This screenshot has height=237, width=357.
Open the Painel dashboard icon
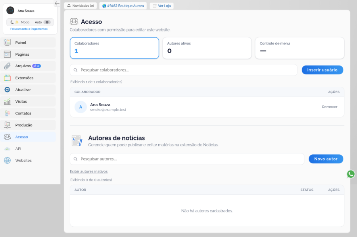[7, 42]
